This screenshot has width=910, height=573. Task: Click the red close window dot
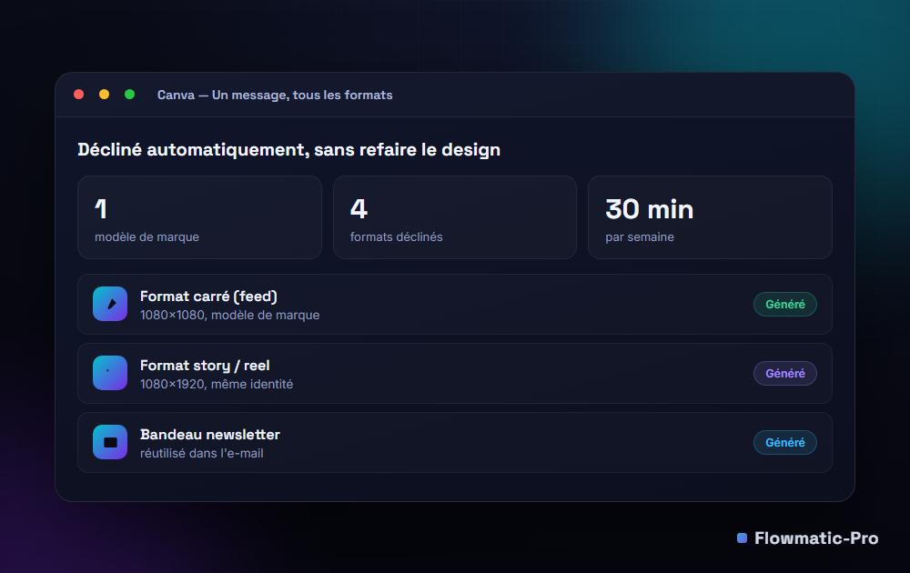coord(79,95)
